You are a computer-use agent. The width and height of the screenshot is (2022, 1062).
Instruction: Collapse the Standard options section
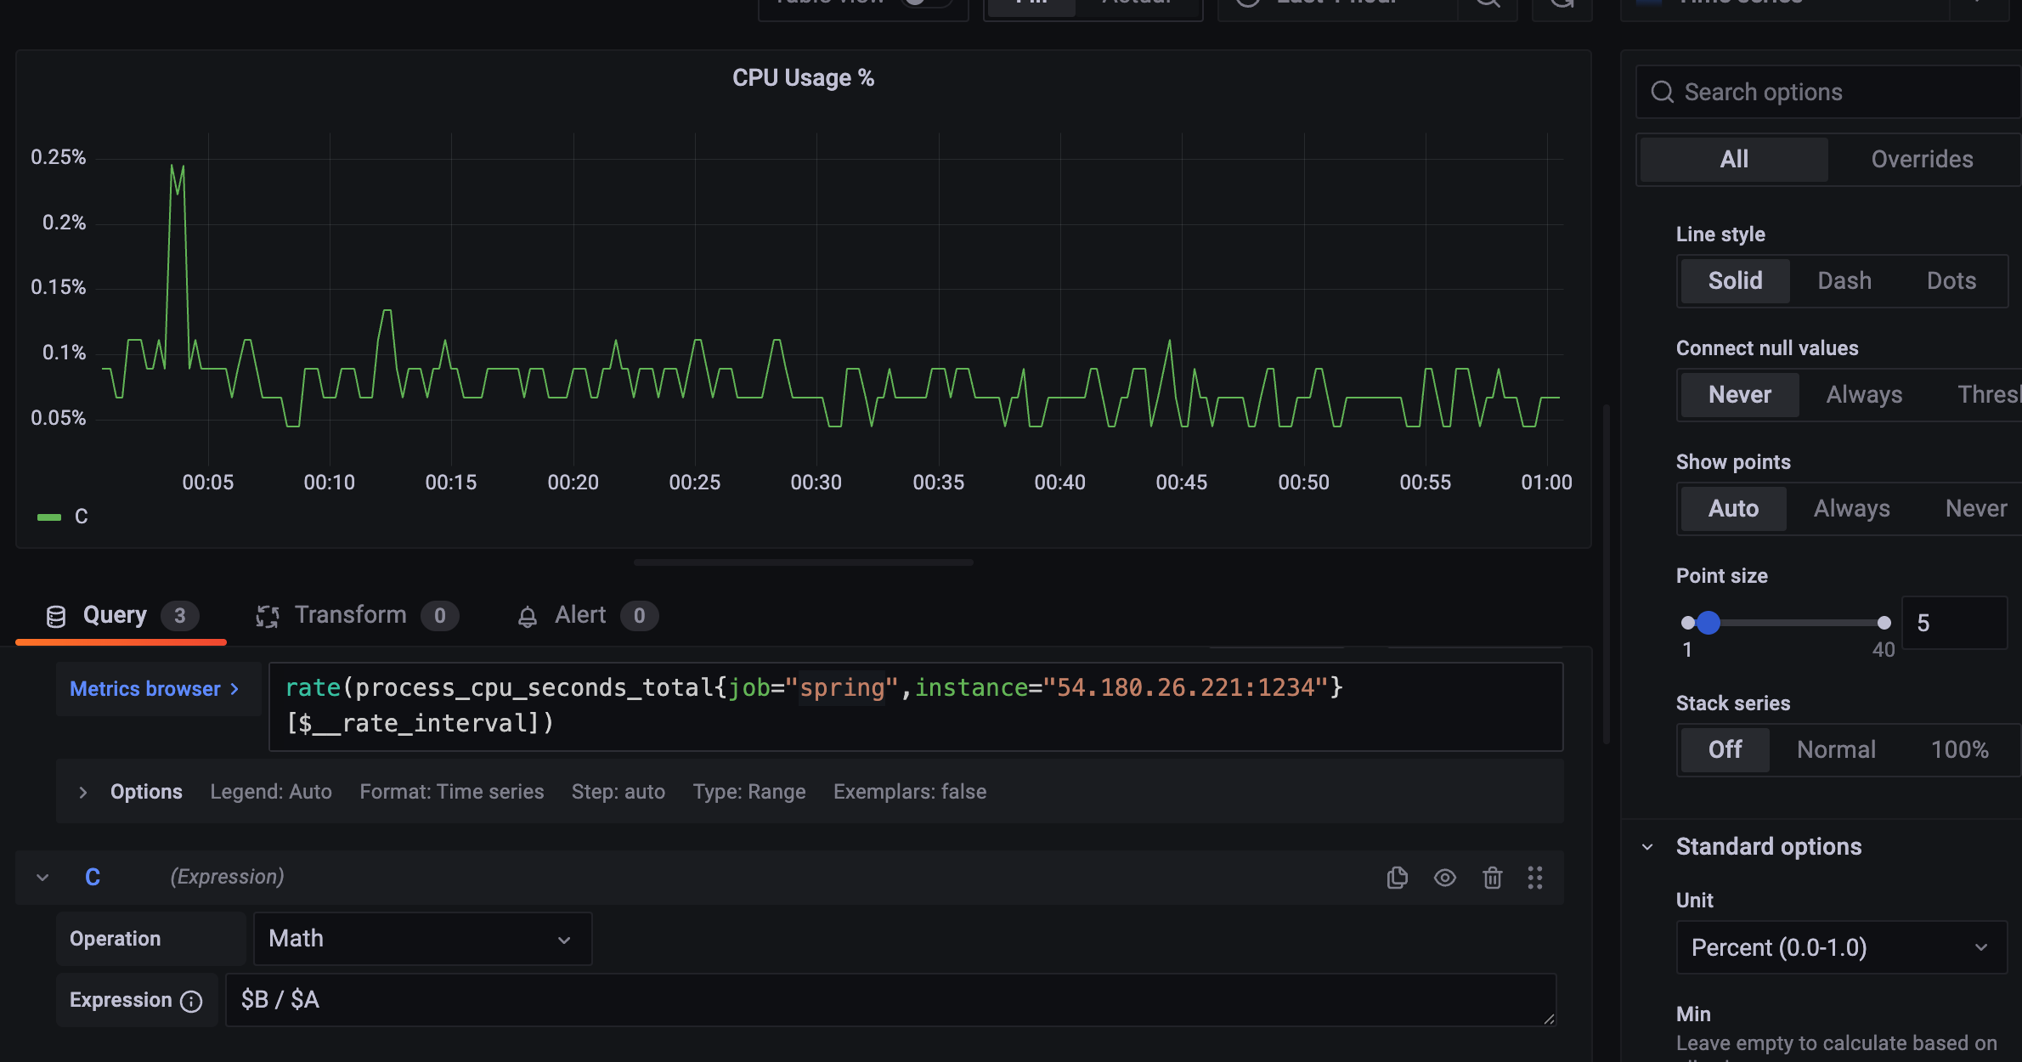pos(1647,847)
